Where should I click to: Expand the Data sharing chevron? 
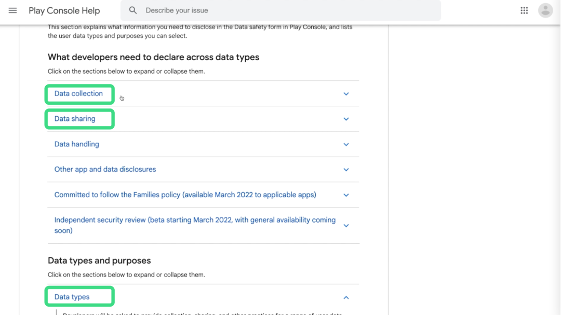pyautogui.click(x=346, y=119)
